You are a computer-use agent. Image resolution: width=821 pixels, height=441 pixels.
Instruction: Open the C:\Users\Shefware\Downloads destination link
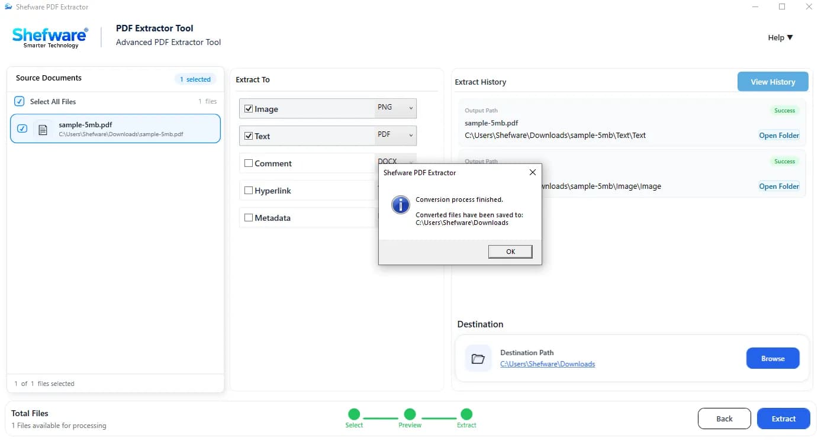tap(548, 364)
